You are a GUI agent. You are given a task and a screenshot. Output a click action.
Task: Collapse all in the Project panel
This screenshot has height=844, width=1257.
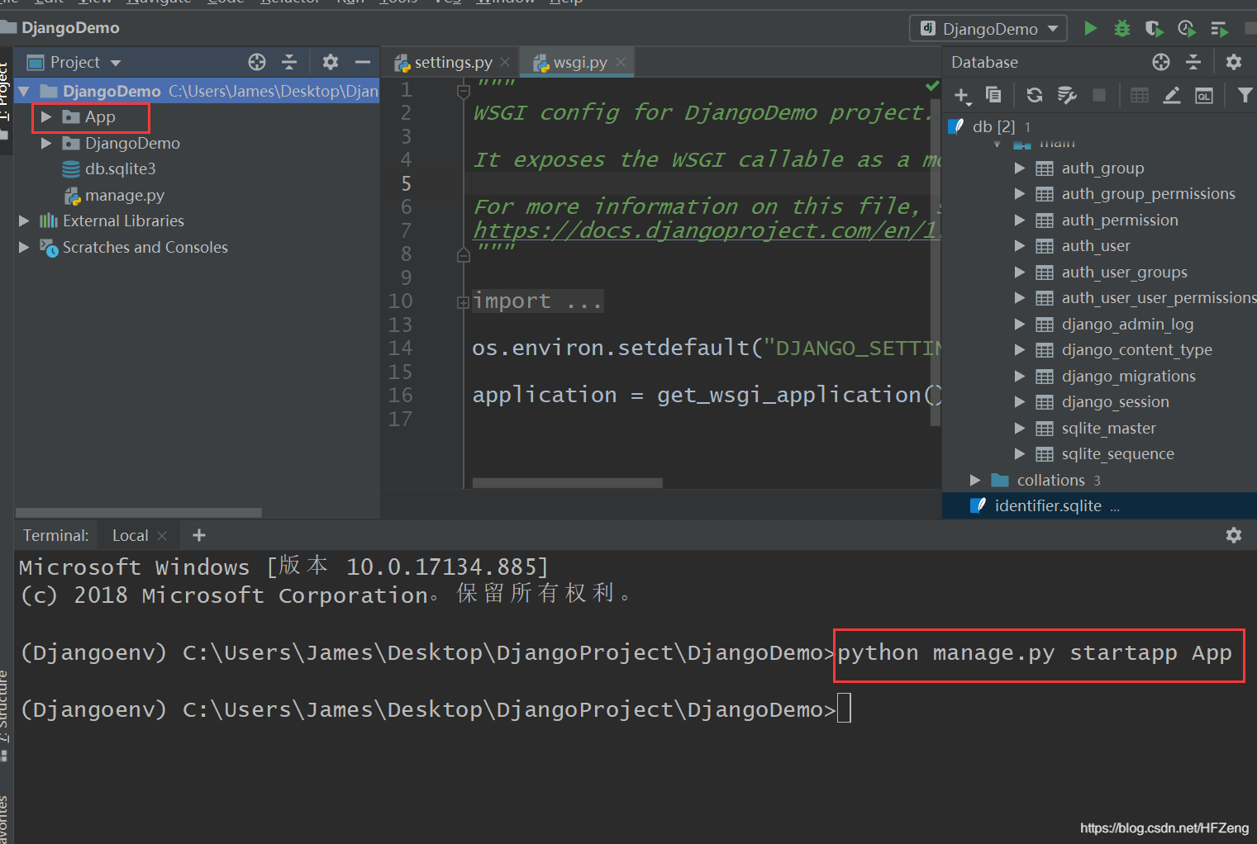289,62
